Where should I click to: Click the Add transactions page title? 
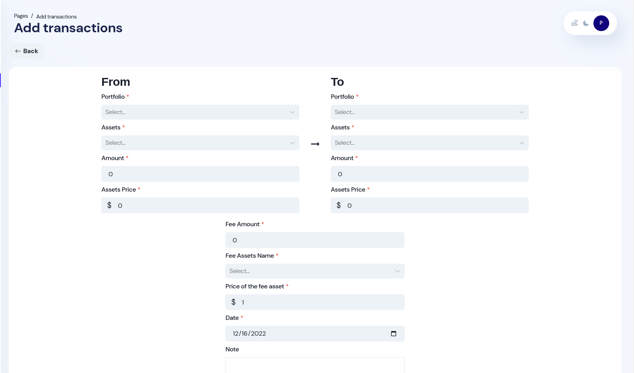[x=68, y=28]
